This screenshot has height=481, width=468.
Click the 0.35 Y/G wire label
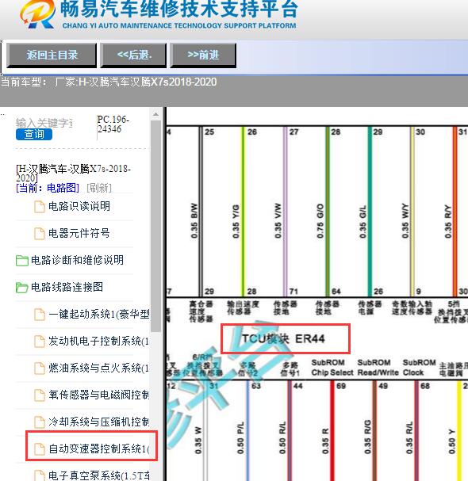tap(236, 221)
